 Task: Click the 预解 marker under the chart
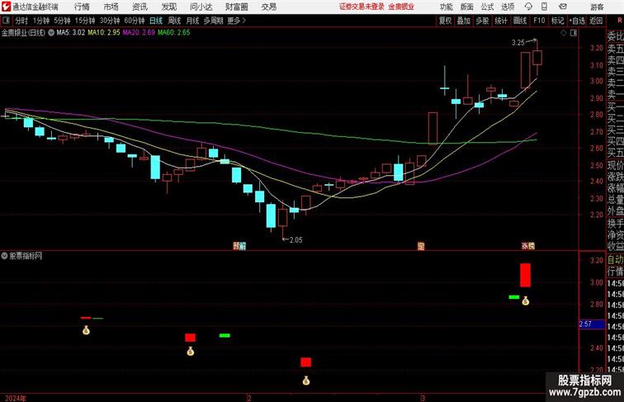coord(239,246)
